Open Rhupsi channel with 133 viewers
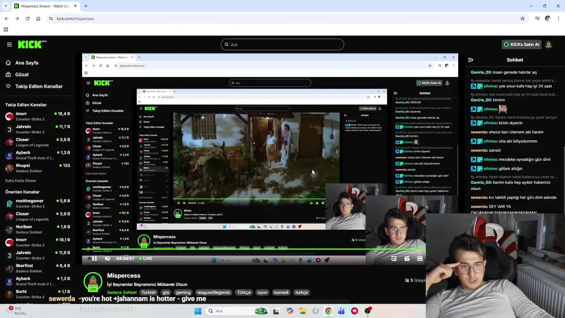This screenshot has width=565, height=318. pyautogui.click(x=38, y=168)
